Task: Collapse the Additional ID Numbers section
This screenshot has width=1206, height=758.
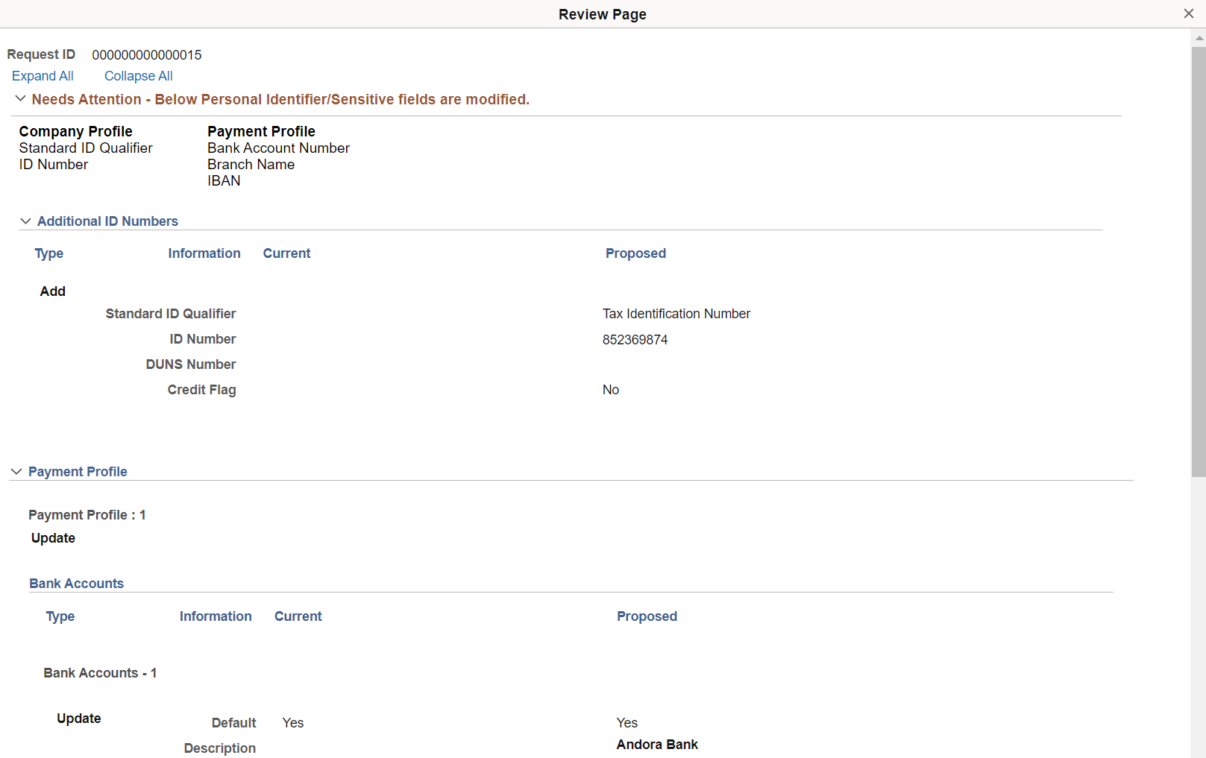Action: (x=26, y=221)
